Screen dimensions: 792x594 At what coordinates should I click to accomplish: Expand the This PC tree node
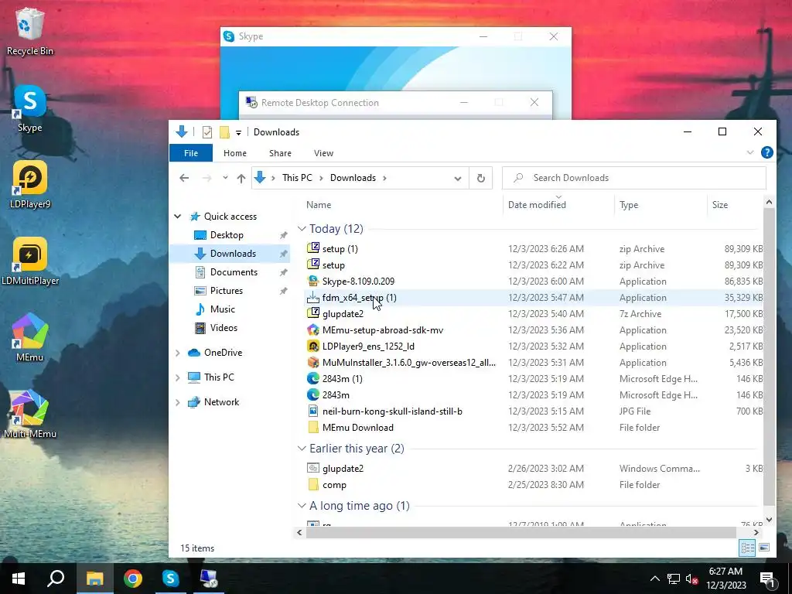point(178,377)
